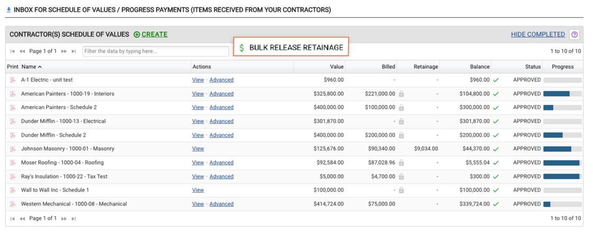The width and height of the screenshot is (593, 242).
Task: View the Wall to Wall Inc schedule
Action: tap(198, 190)
